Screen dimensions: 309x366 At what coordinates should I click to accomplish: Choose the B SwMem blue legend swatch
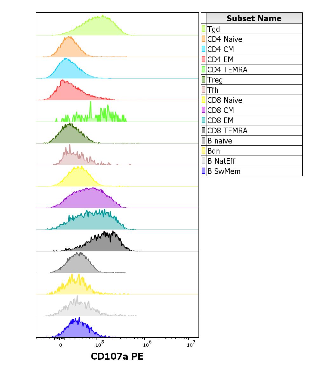(203, 171)
